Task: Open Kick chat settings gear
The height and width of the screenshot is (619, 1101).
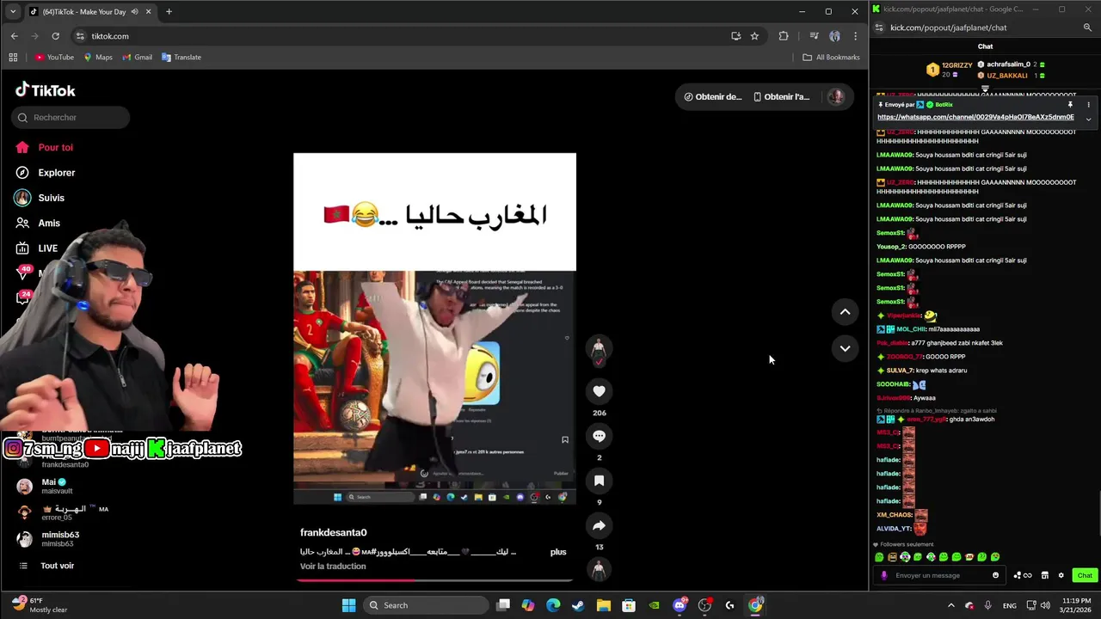Action: pyautogui.click(x=1061, y=575)
